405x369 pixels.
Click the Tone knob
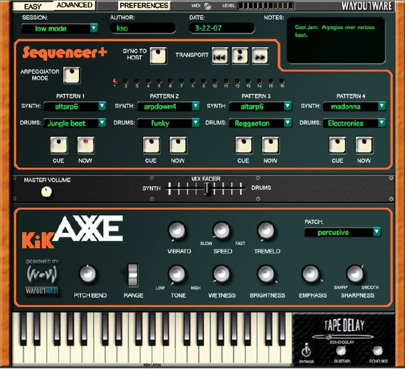177,274
